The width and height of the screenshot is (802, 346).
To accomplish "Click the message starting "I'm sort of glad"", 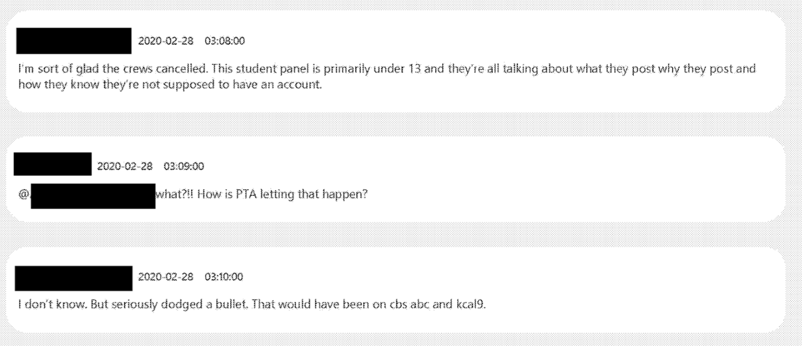I will pos(386,69).
